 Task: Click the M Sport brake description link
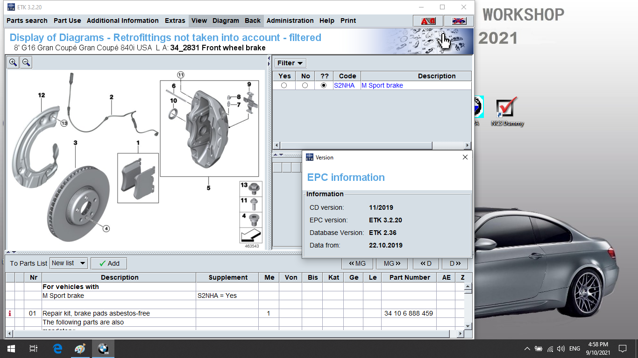pyautogui.click(x=383, y=85)
